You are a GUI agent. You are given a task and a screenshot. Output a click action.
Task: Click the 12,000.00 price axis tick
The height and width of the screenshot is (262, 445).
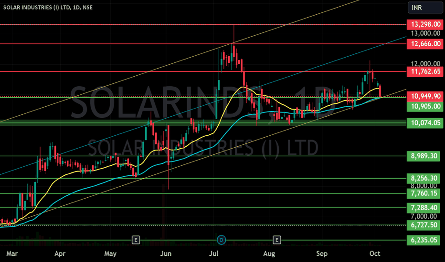pyautogui.click(x=425, y=64)
